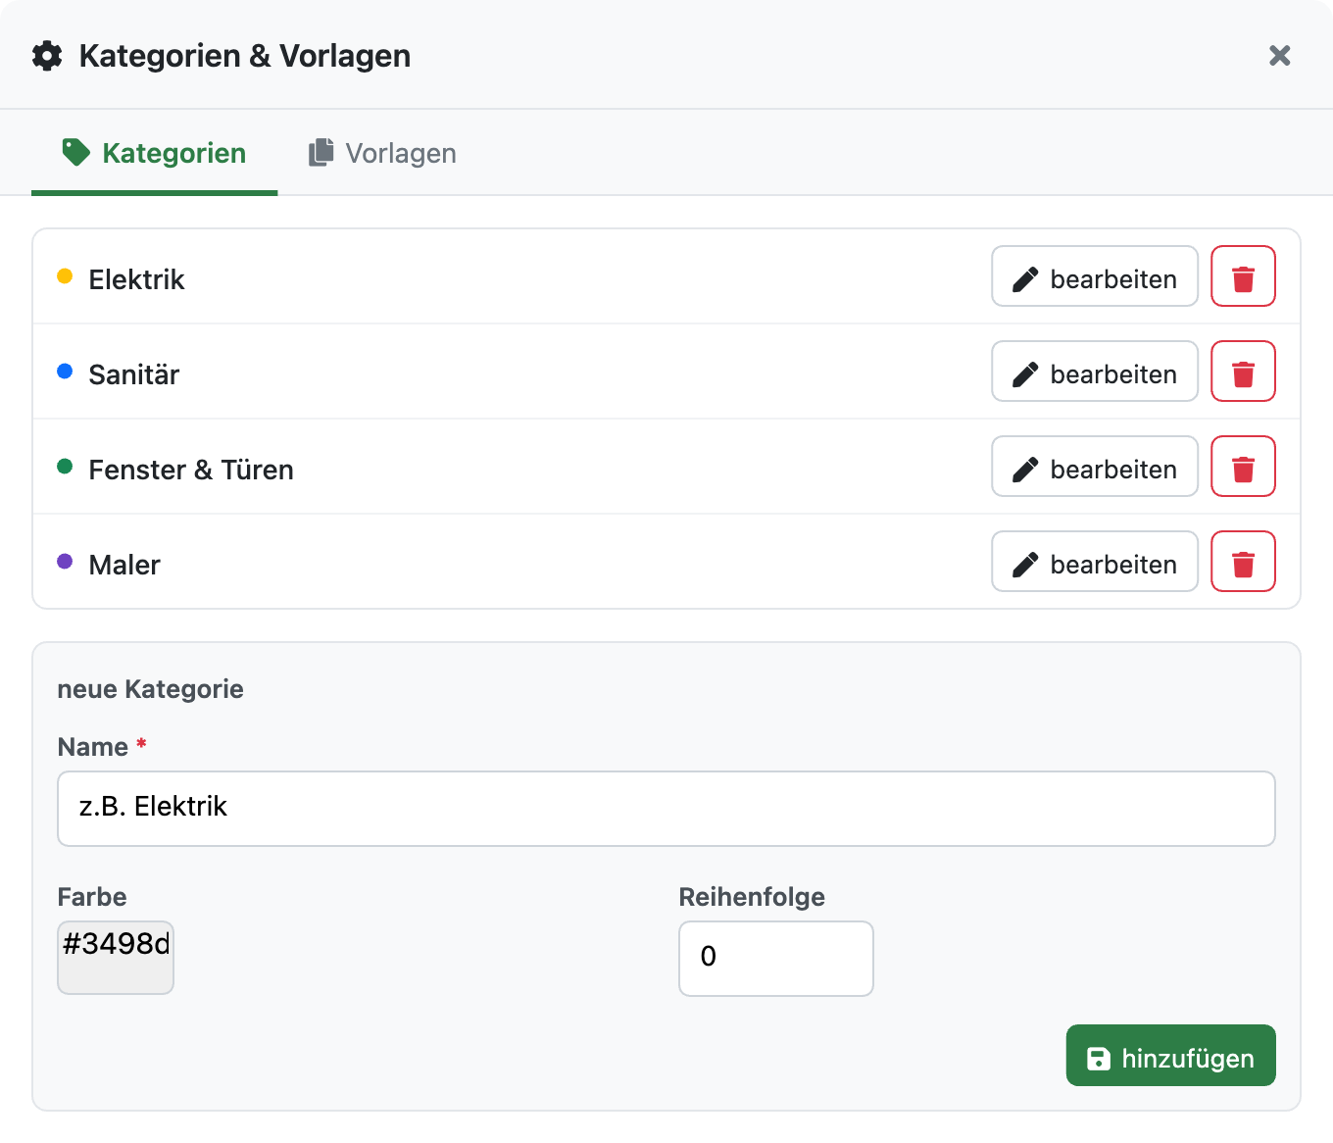Click the Name input field

pos(666,809)
